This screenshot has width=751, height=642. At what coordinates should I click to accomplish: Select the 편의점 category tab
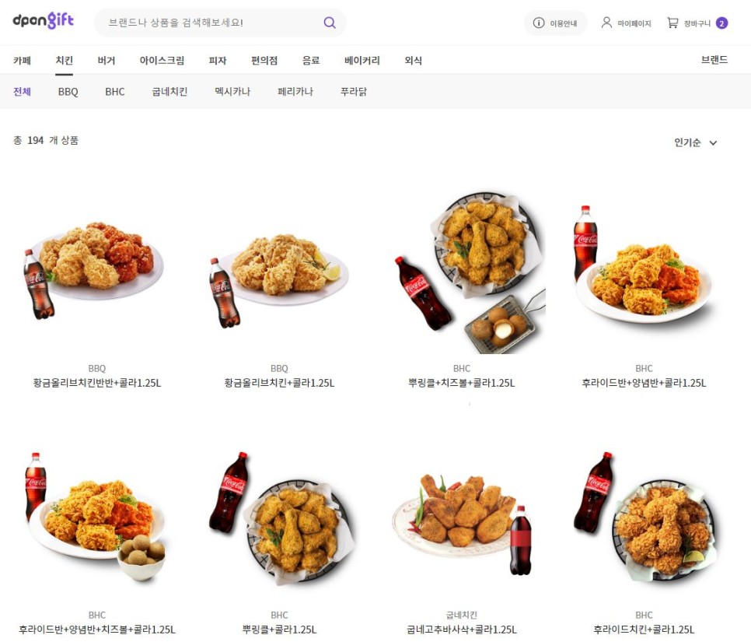point(264,61)
